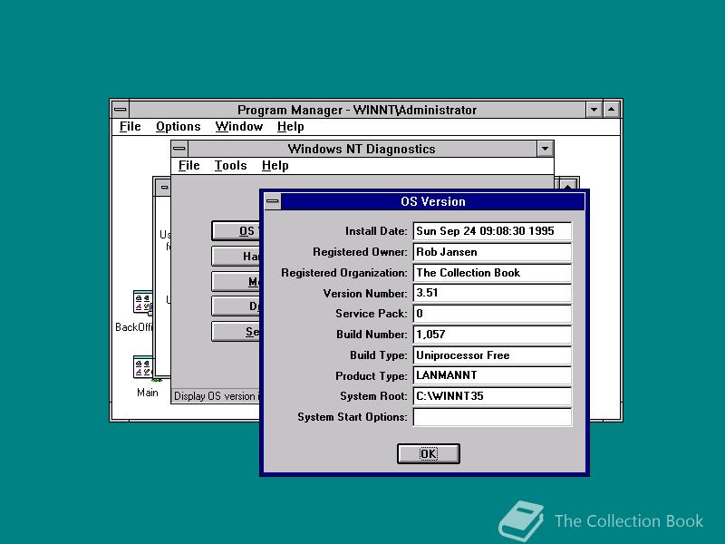Click the Diagnostics status bar text
725x544 pixels.
217,396
